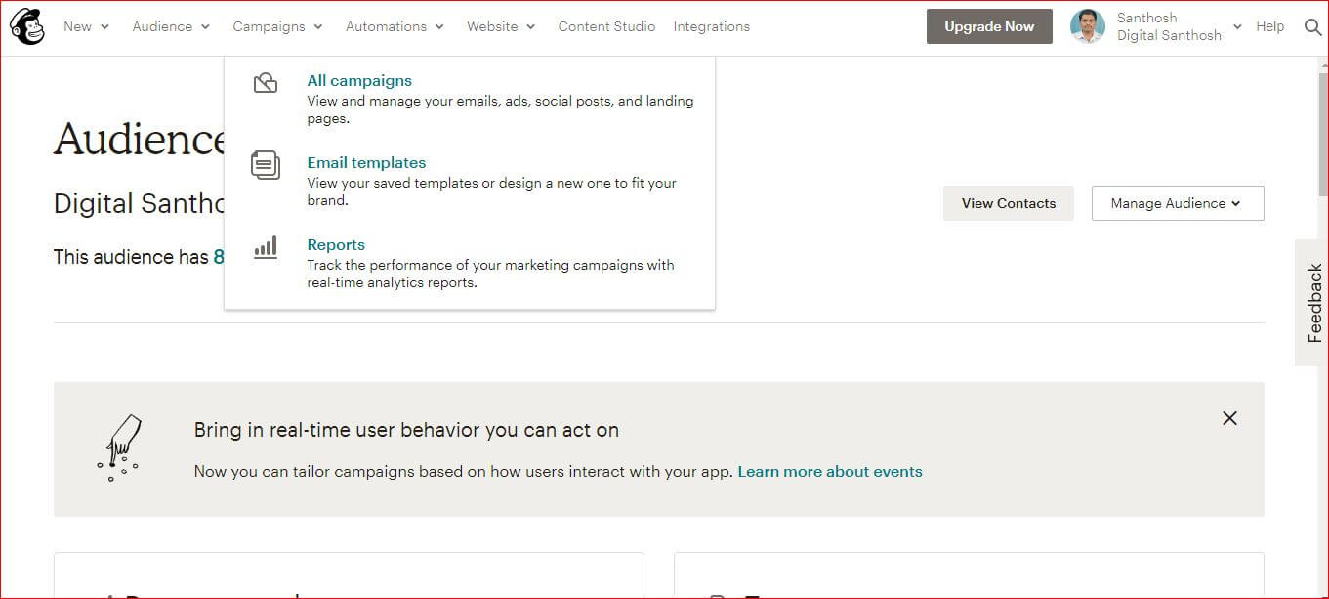Image resolution: width=1329 pixels, height=599 pixels.
Task: Collapse the Campaigns dropdown menu
Action: pyautogui.click(x=277, y=26)
